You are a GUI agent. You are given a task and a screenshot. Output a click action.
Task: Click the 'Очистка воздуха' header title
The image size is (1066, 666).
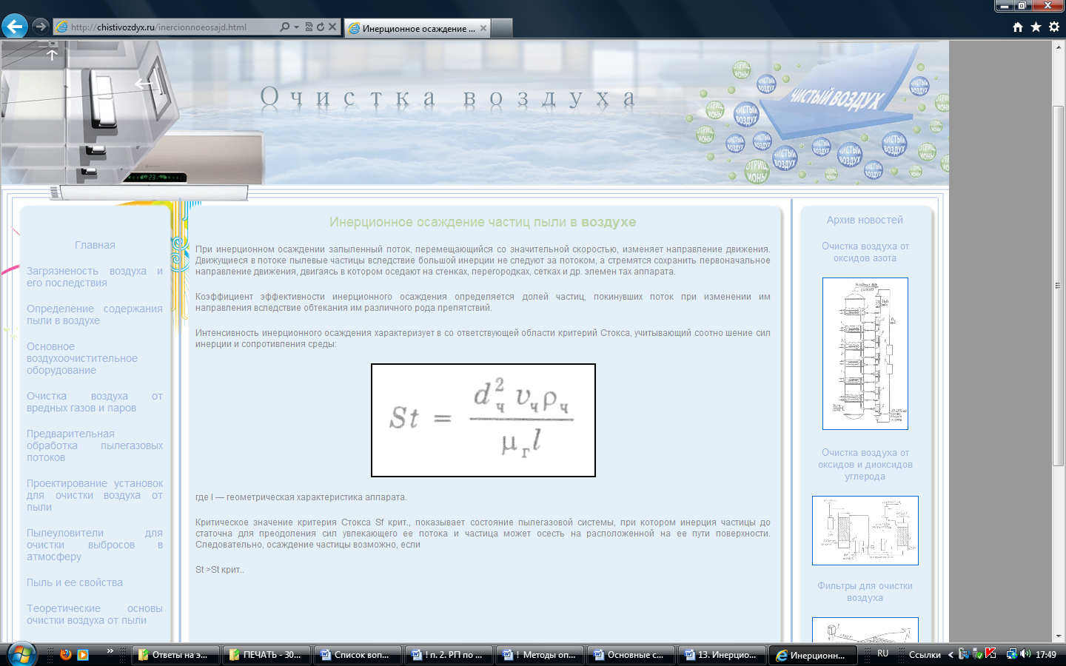pyautogui.click(x=449, y=97)
